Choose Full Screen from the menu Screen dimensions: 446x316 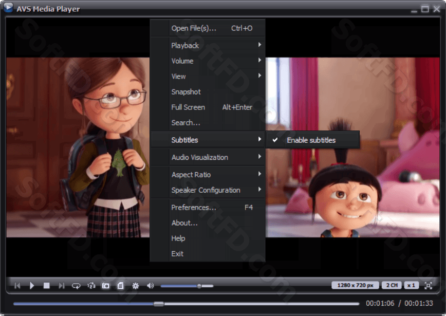pyautogui.click(x=208, y=107)
